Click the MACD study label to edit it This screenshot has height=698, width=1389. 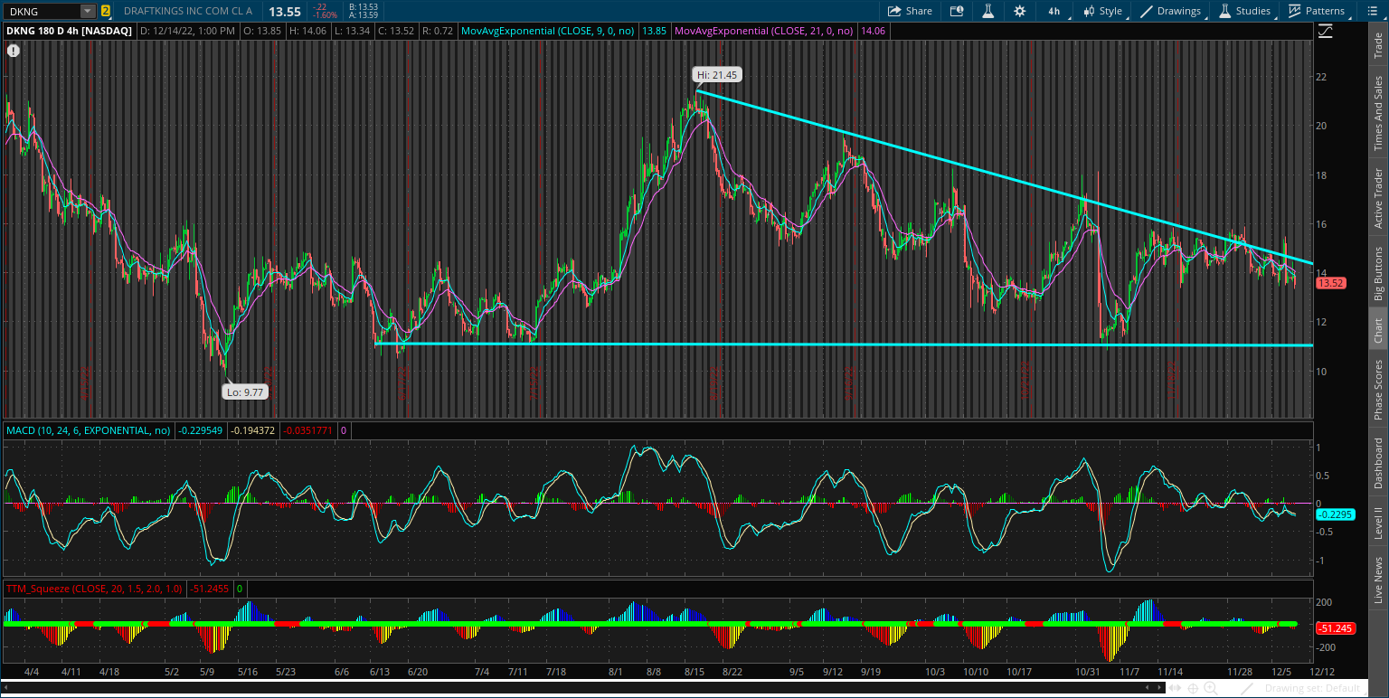click(86, 430)
